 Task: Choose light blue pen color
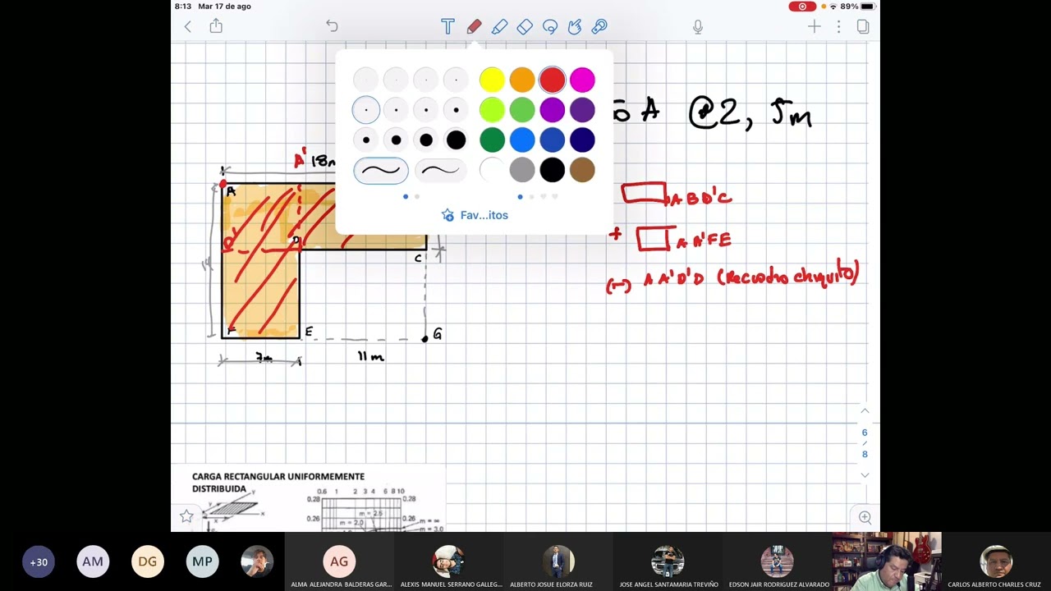pyautogui.click(x=522, y=140)
